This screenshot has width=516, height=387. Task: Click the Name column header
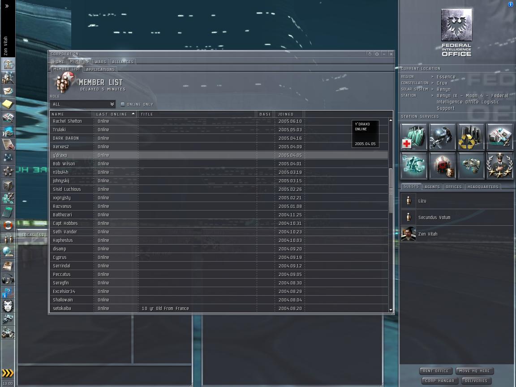pos(71,114)
